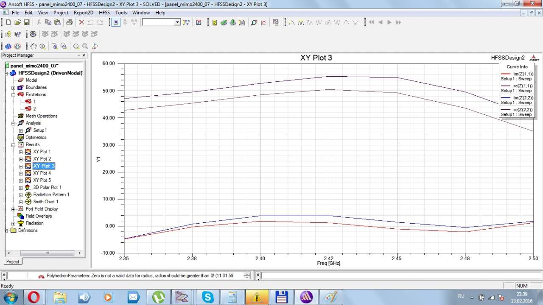This screenshot has width=543, height=305.
Task: Click the zoom out tool icon
Action: [x=64, y=46]
